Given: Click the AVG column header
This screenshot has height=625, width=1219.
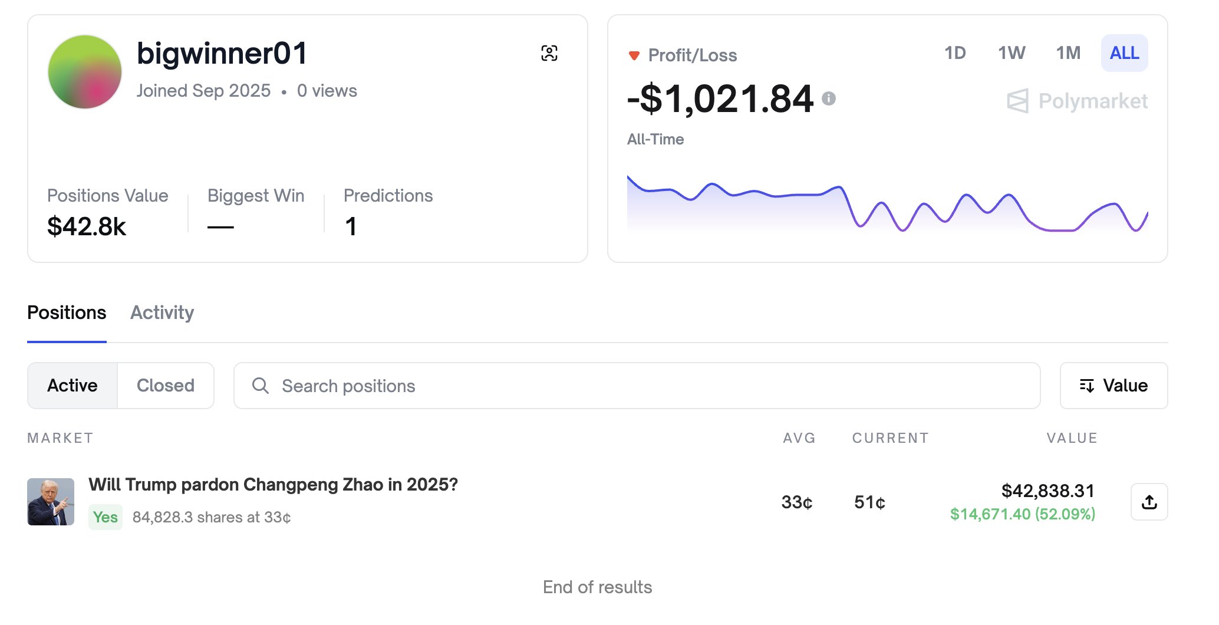Looking at the screenshot, I should [799, 438].
